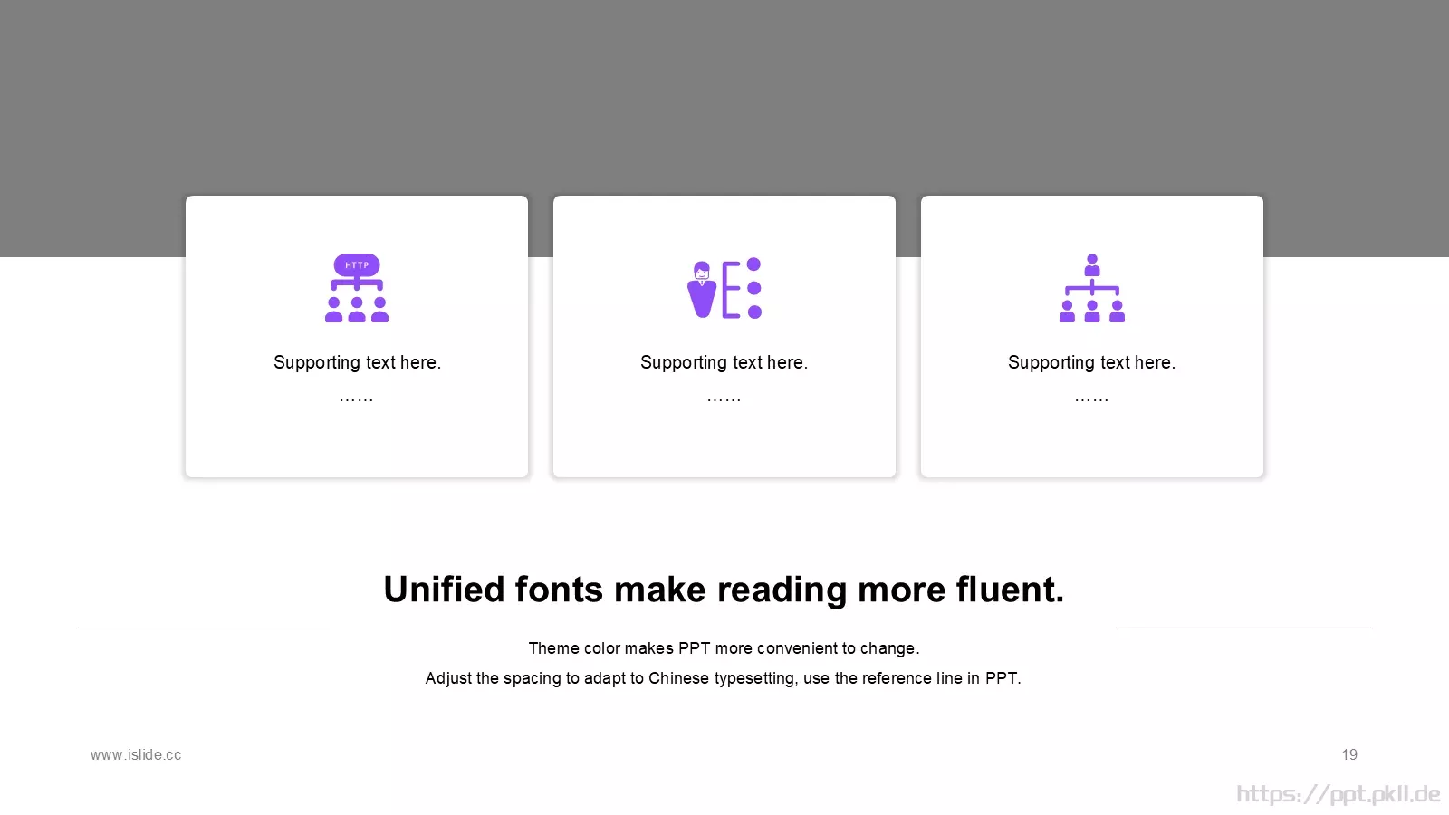Click 'Theme color makes PPT more convenient' line
This screenshot has width=1449, height=815.
(724, 648)
